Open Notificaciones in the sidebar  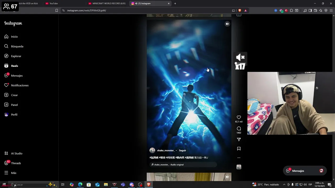tap(16, 85)
